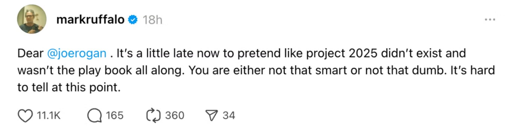The width and height of the screenshot is (515, 132).
Task: Open replies via the speech bubble icon
Action: coord(95,116)
